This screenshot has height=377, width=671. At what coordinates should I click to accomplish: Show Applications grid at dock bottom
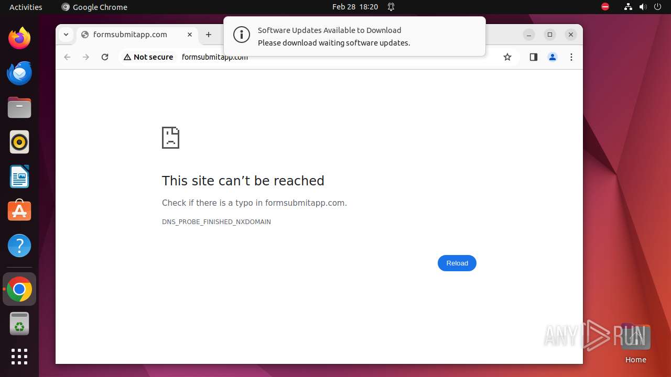point(19,357)
